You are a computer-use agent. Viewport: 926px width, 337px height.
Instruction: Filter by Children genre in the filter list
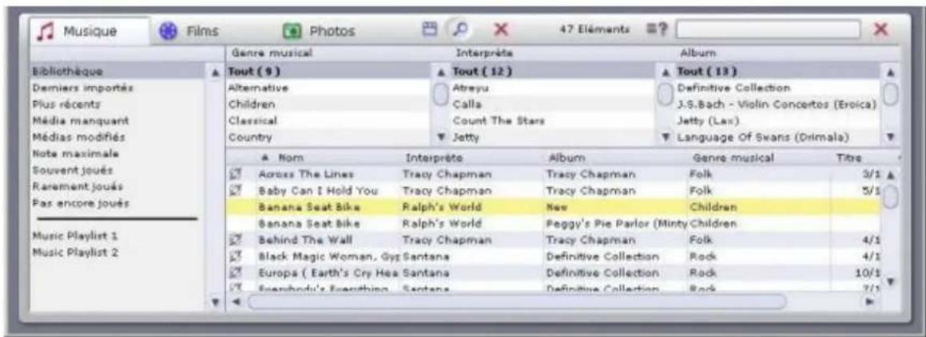click(x=329, y=104)
